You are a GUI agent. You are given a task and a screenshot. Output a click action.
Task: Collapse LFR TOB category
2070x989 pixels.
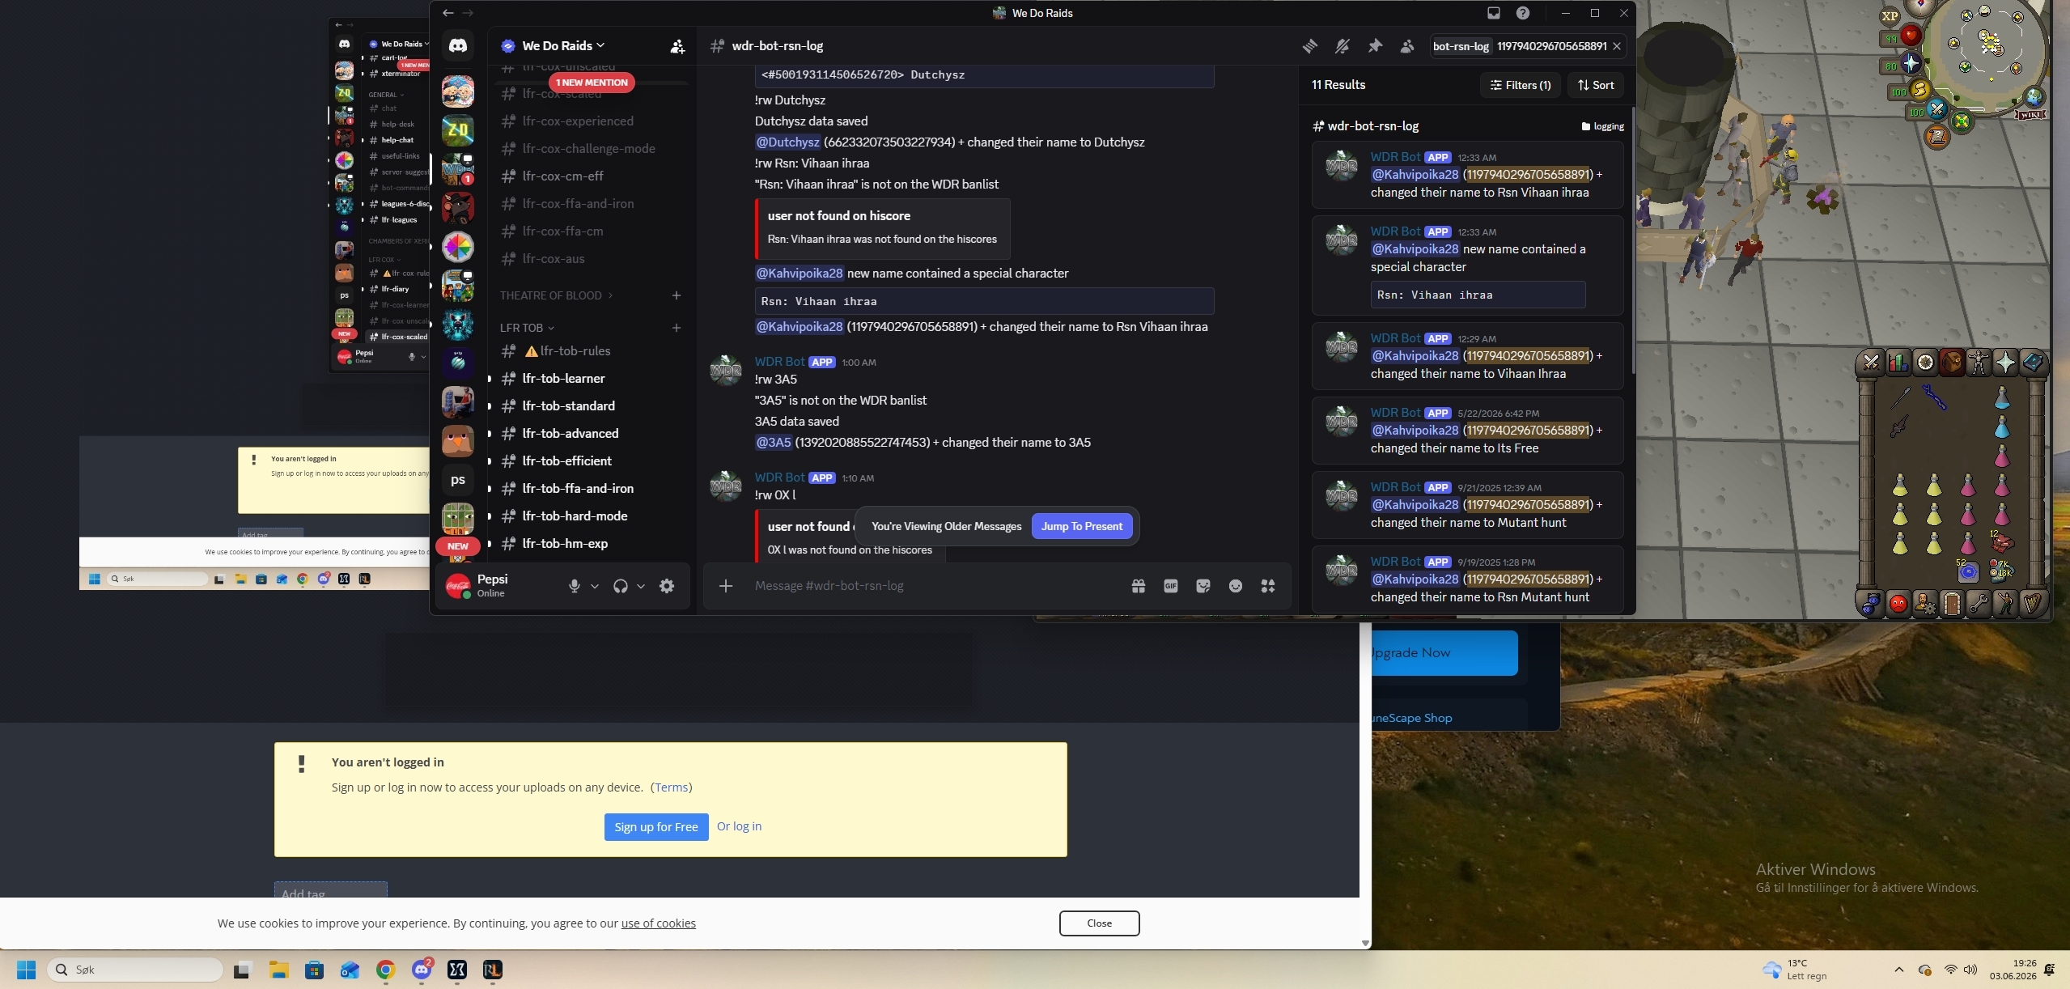coord(527,328)
